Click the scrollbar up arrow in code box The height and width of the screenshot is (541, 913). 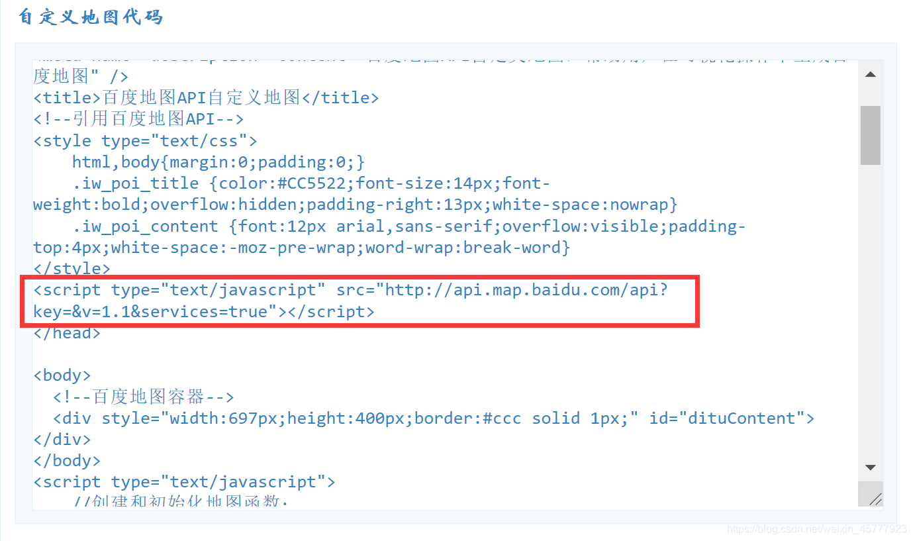pyautogui.click(x=870, y=74)
